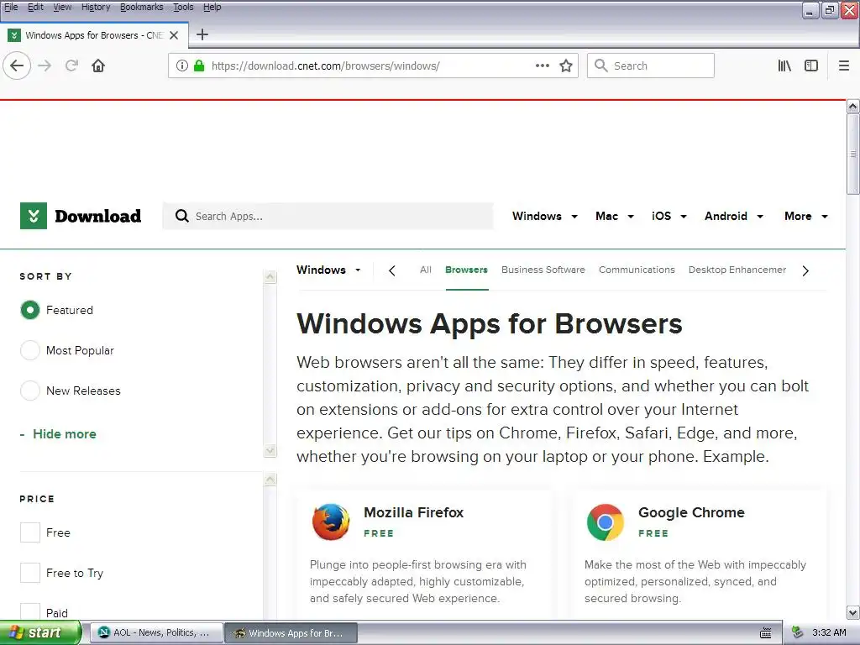Open the View menu
Viewport: 860px width, 645px height.
pos(62,7)
